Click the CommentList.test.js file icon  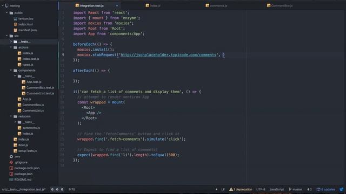tap(24, 93)
